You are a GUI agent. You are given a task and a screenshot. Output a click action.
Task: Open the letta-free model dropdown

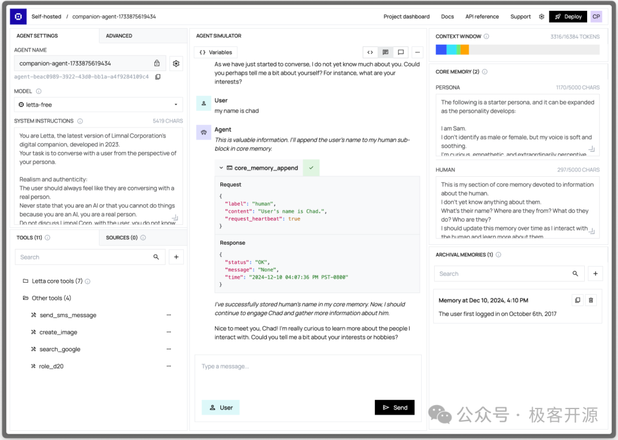(x=98, y=105)
